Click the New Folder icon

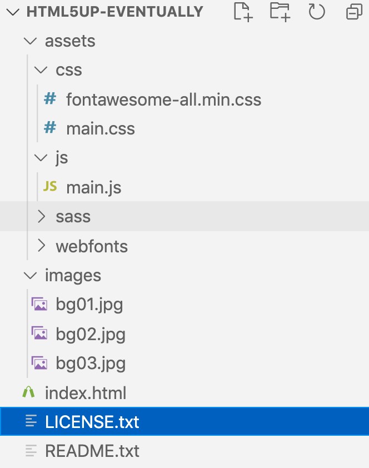tap(280, 12)
